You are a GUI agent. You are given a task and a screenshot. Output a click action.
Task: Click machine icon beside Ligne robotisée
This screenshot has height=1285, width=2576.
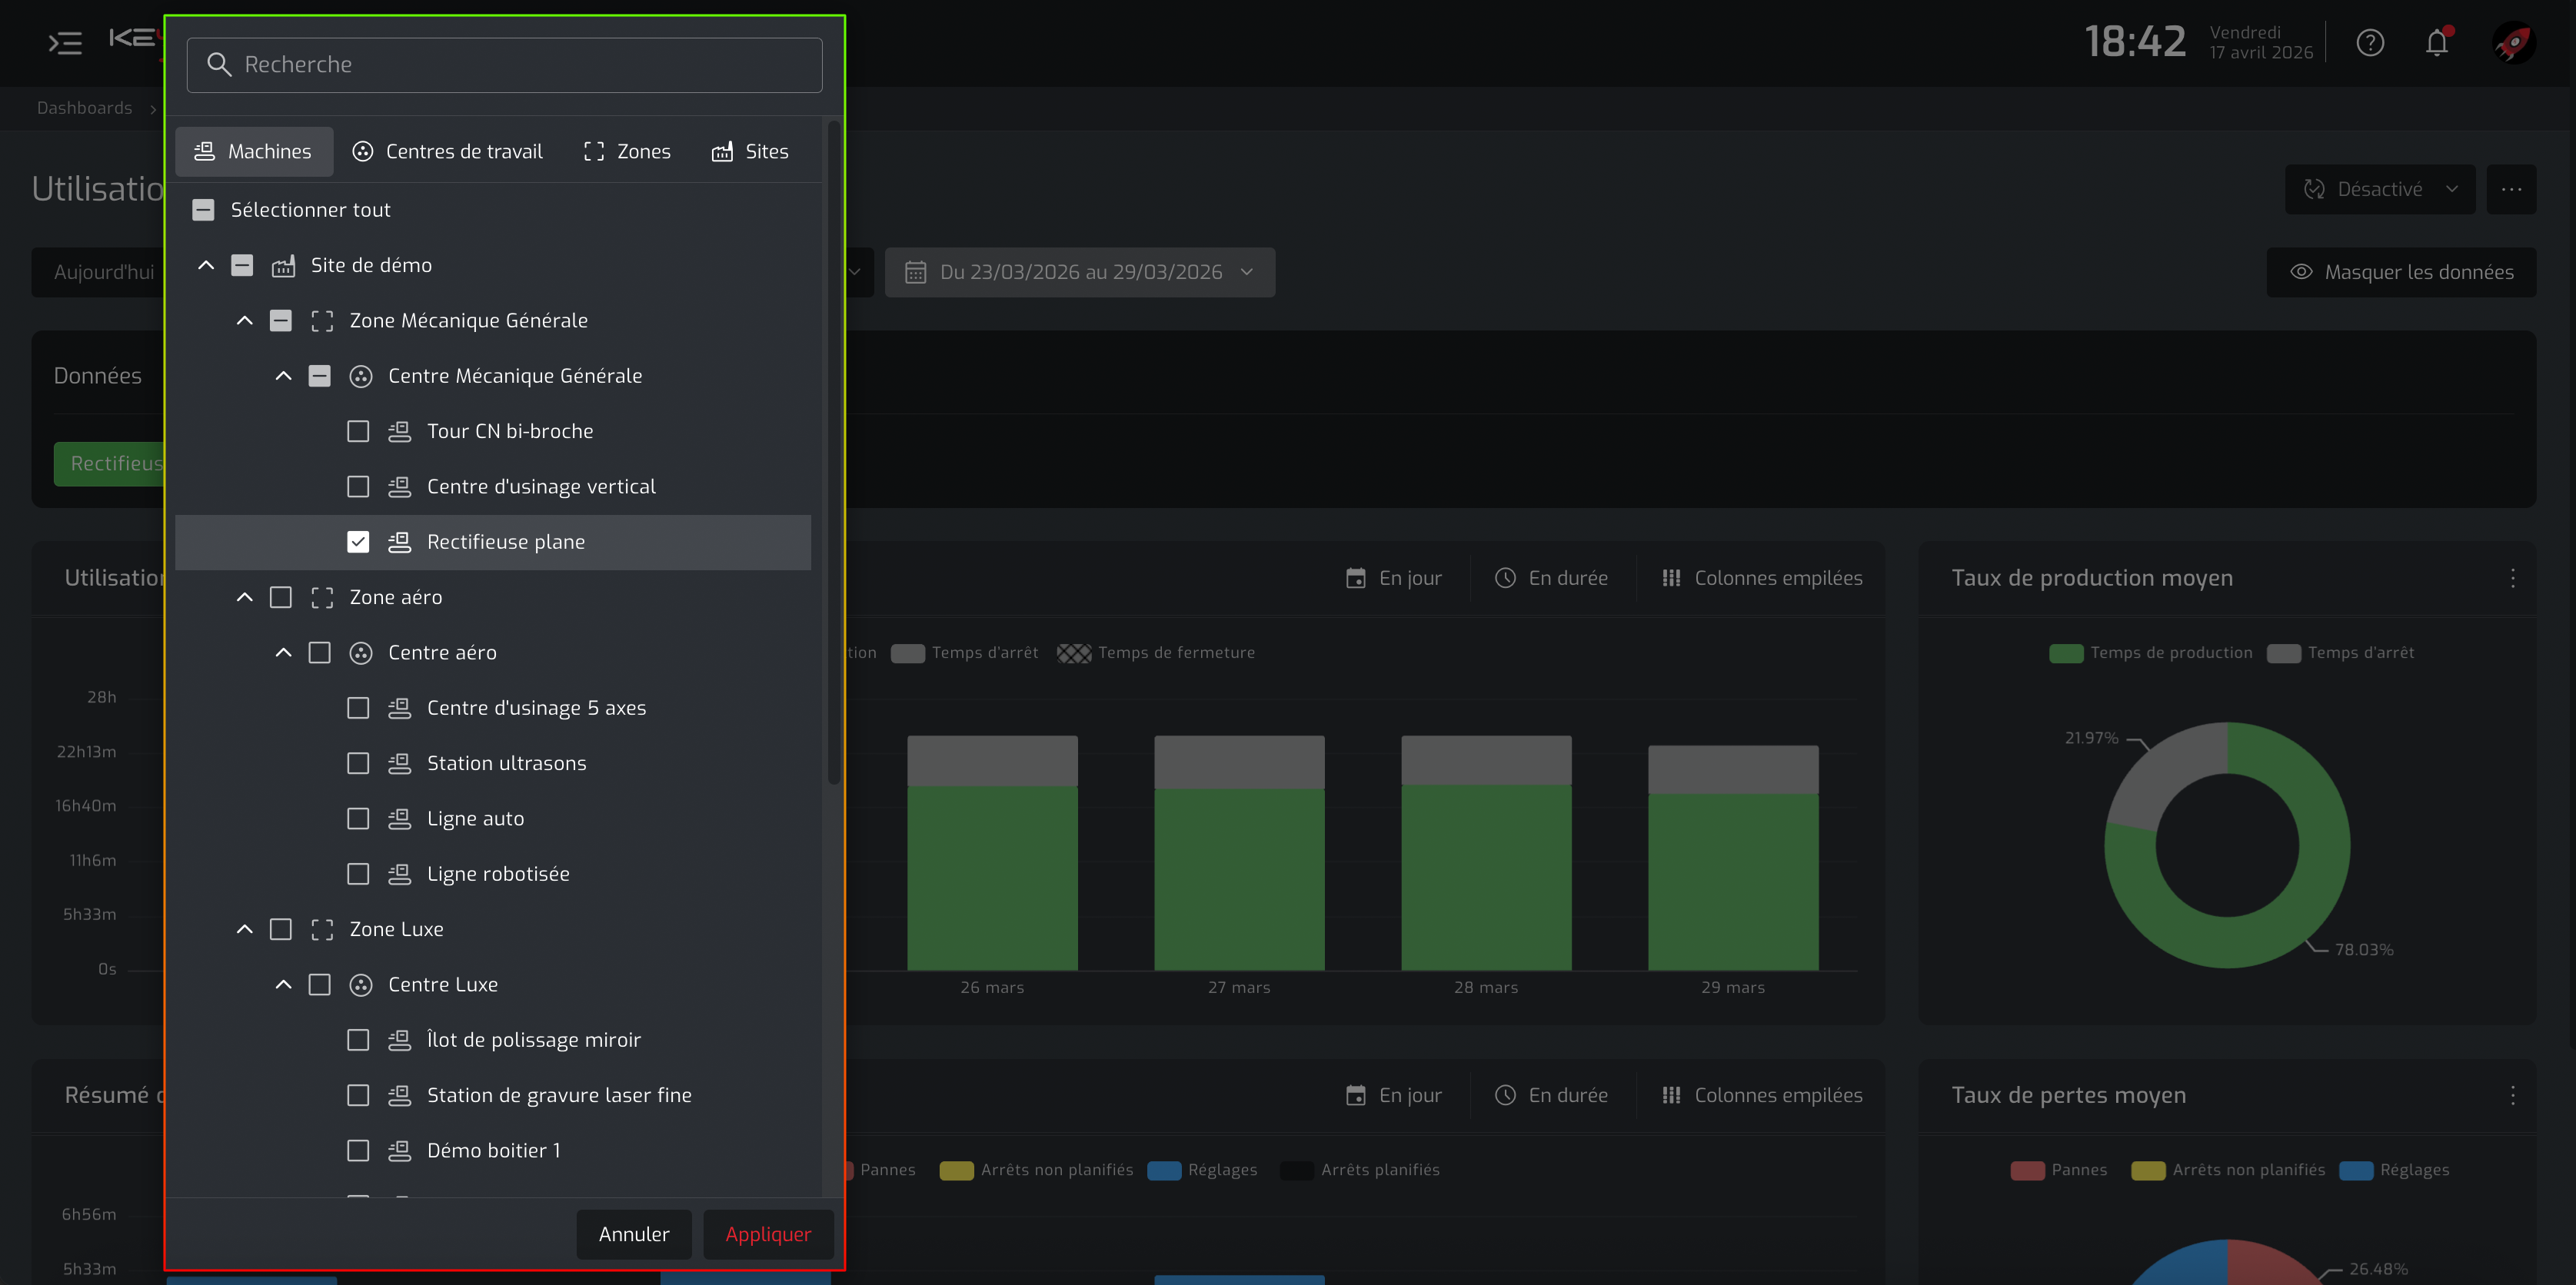pos(399,875)
